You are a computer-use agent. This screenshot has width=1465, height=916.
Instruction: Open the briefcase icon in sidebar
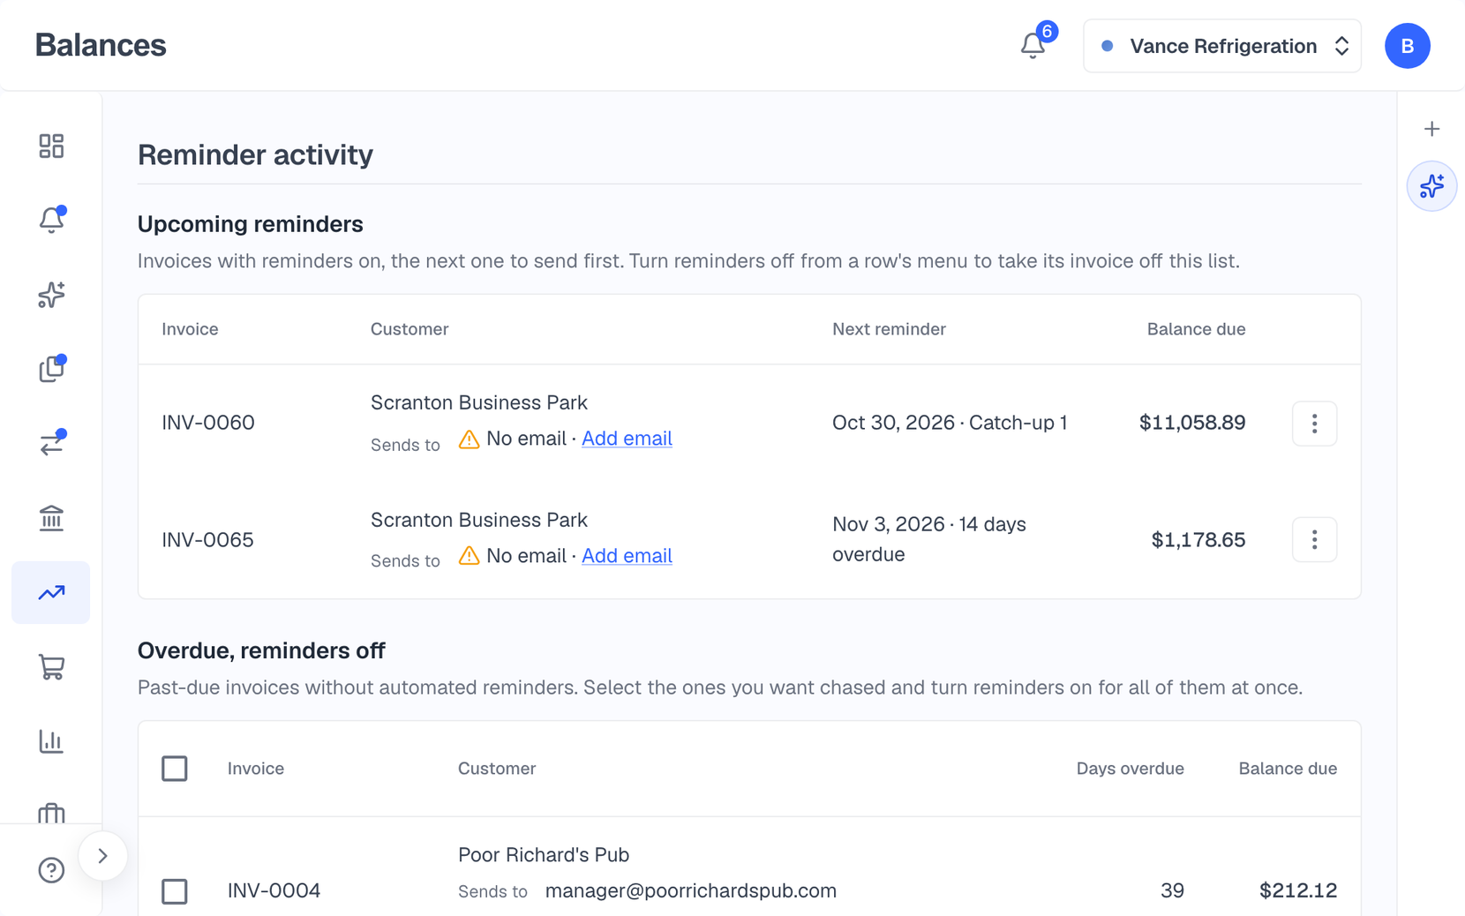coord(51,813)
